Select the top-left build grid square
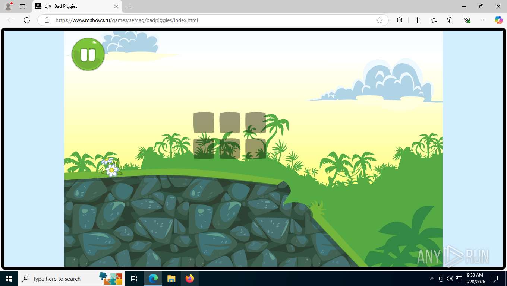The width and height of the screenshot is (507, 286). (x=204, y=123)
